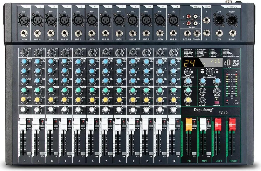Image resolution: width=261 pixels, height=171 pixels.
Task: Select the PHONES output jack
Action: [197, 33]
